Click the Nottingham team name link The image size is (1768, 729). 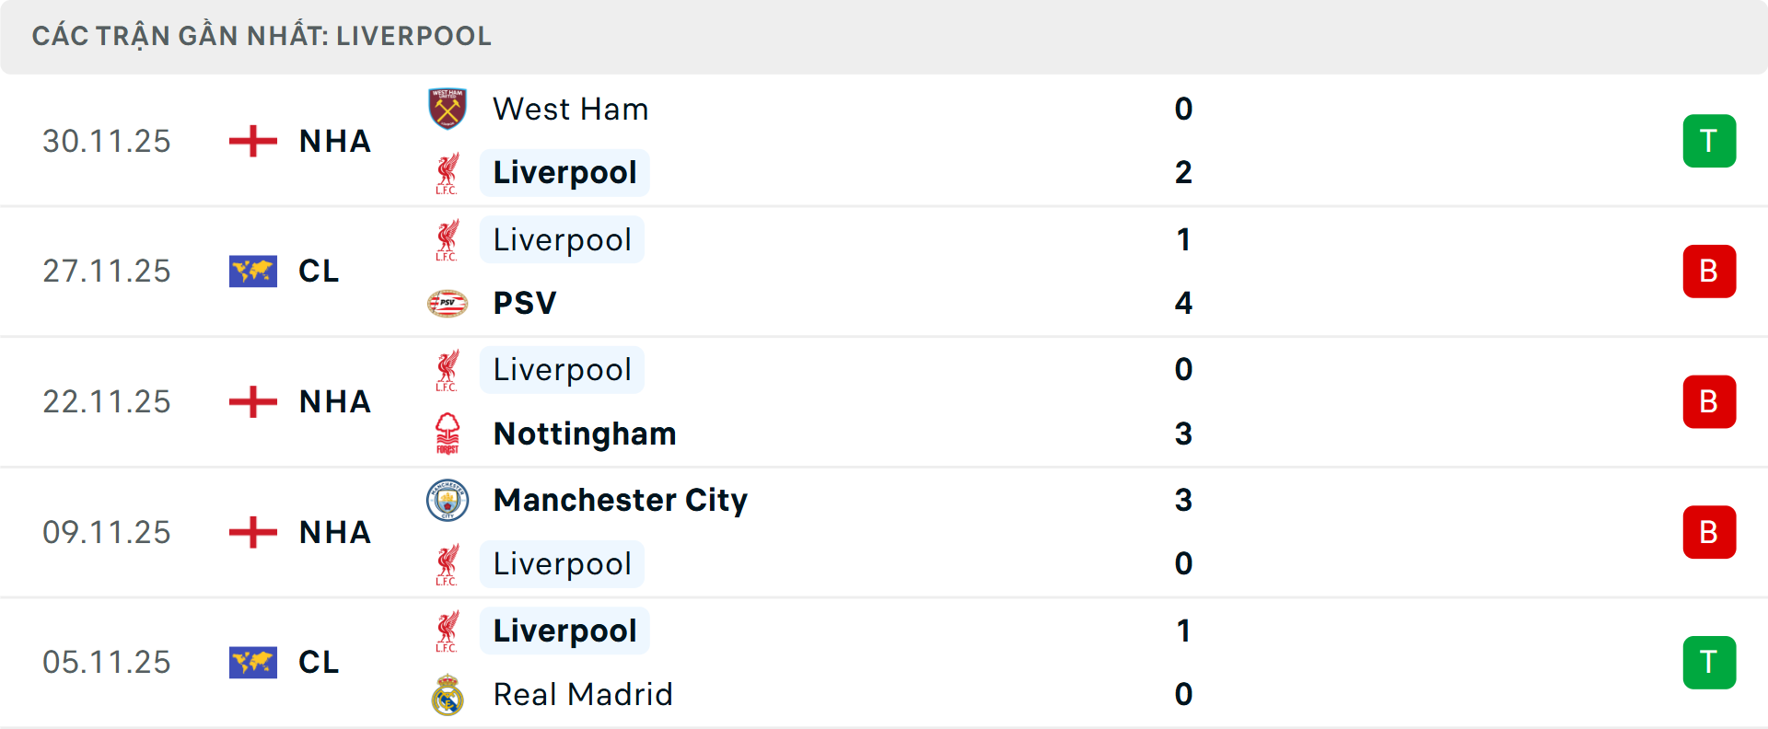pos(584,433)
